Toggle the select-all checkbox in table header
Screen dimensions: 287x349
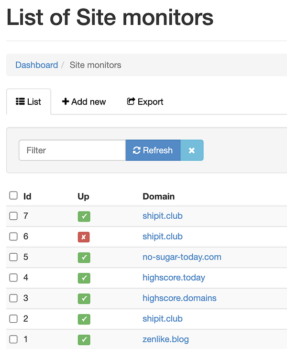13,195
